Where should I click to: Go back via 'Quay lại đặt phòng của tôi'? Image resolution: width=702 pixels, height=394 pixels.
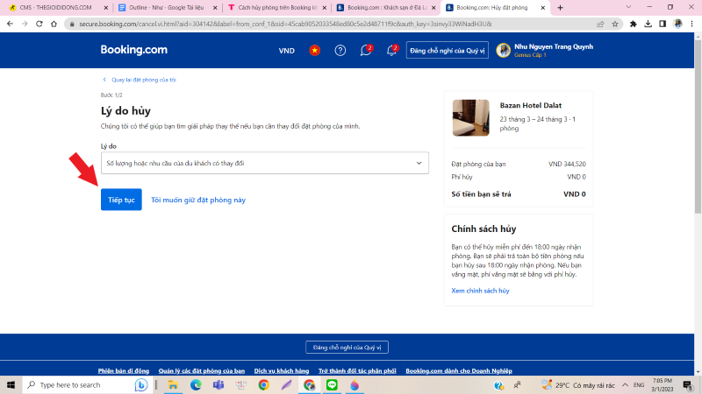pyautogui.click(x=143, y=80)
